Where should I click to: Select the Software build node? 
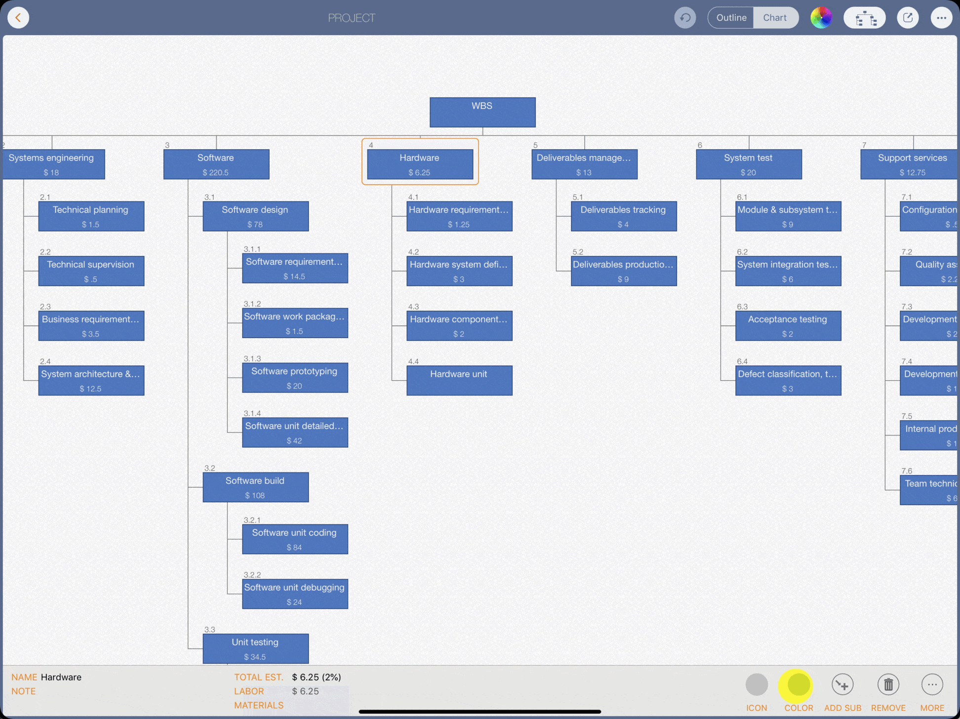click(255, 487)
